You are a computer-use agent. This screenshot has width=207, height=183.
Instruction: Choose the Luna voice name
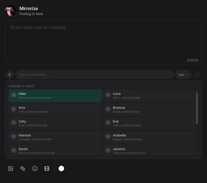[x=117, y=94]
